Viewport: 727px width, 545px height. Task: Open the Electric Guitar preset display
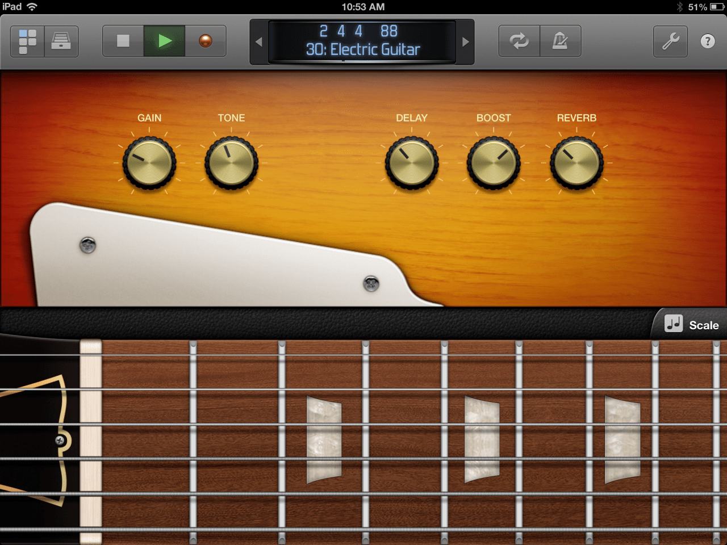(362, 41)
